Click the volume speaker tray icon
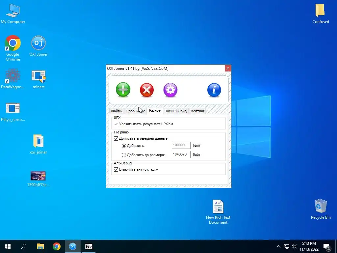This screenshot has width=337, height=253. pos(294,246)
